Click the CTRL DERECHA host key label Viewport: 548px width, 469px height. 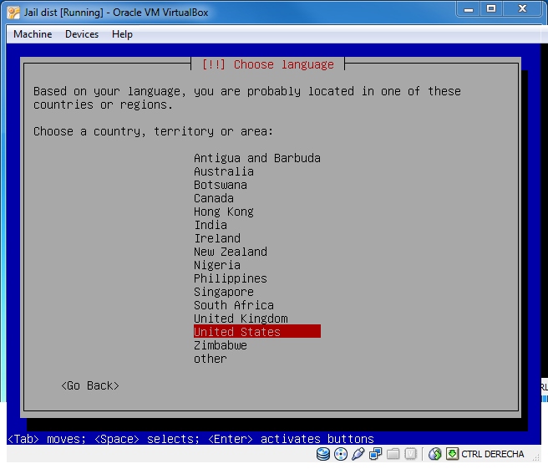click(x=492, y=454)
